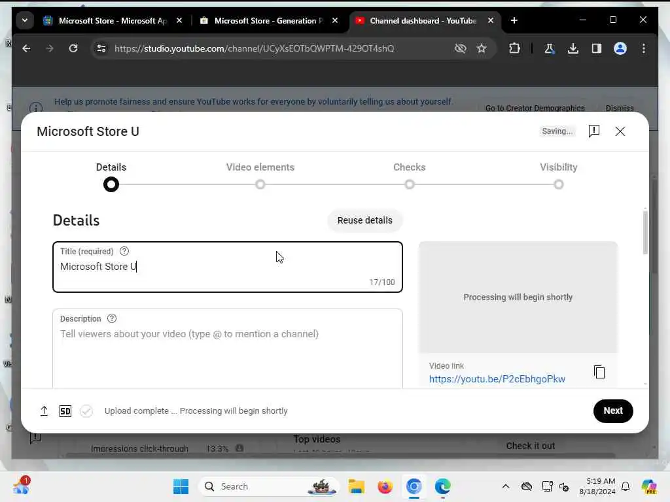Screen dimensions: 670x502
Task: Open the browser profile avatar
Action: (x=620, y=48)
